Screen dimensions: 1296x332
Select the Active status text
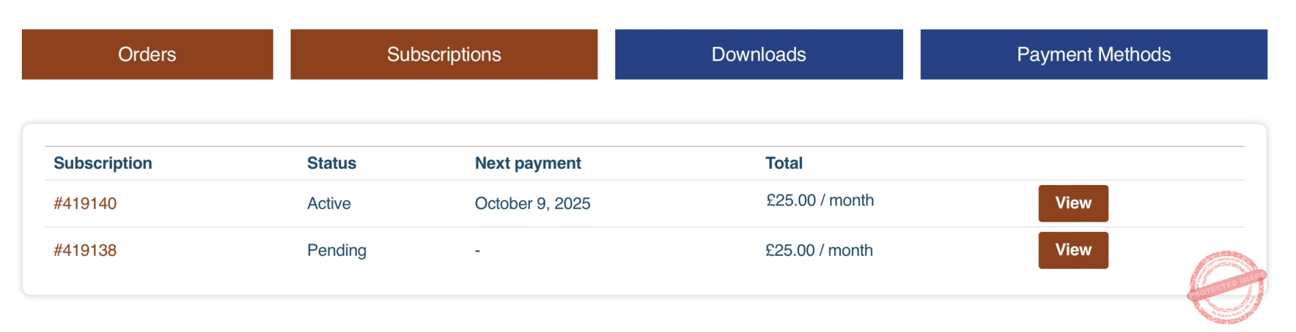(329, 203)
